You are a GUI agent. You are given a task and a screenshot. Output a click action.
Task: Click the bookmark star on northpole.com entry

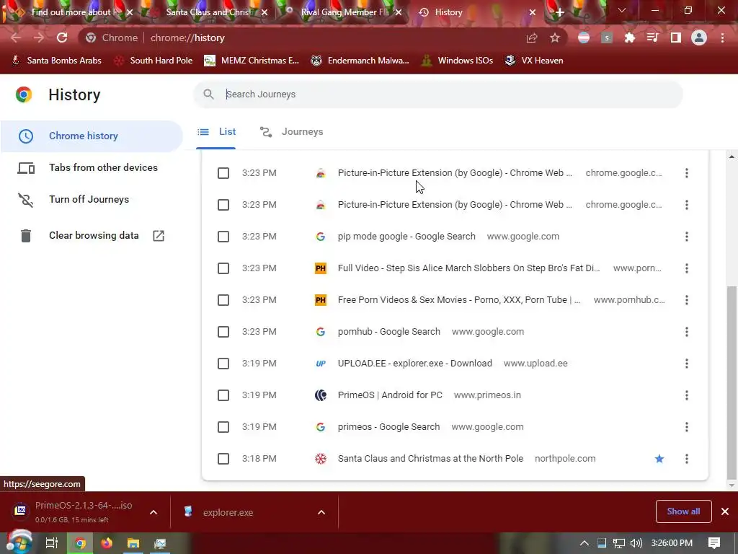tap(659, 459)
